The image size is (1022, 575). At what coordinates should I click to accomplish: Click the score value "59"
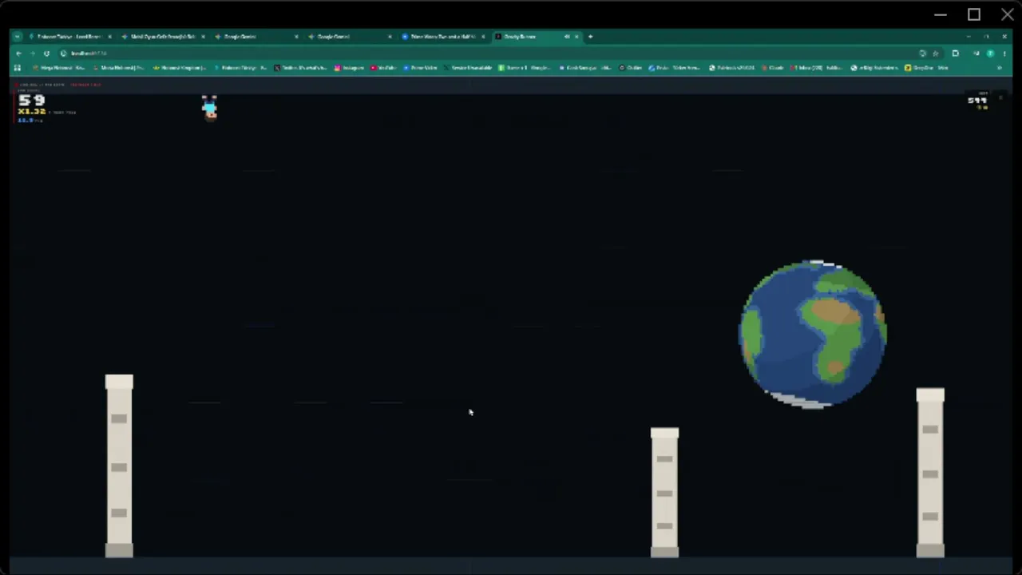point(32,101)
